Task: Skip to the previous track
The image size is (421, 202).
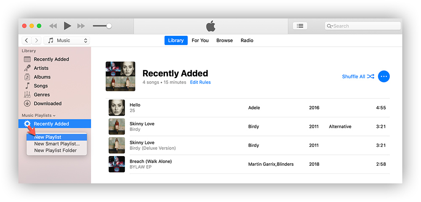Action: [x=53, y=26]
